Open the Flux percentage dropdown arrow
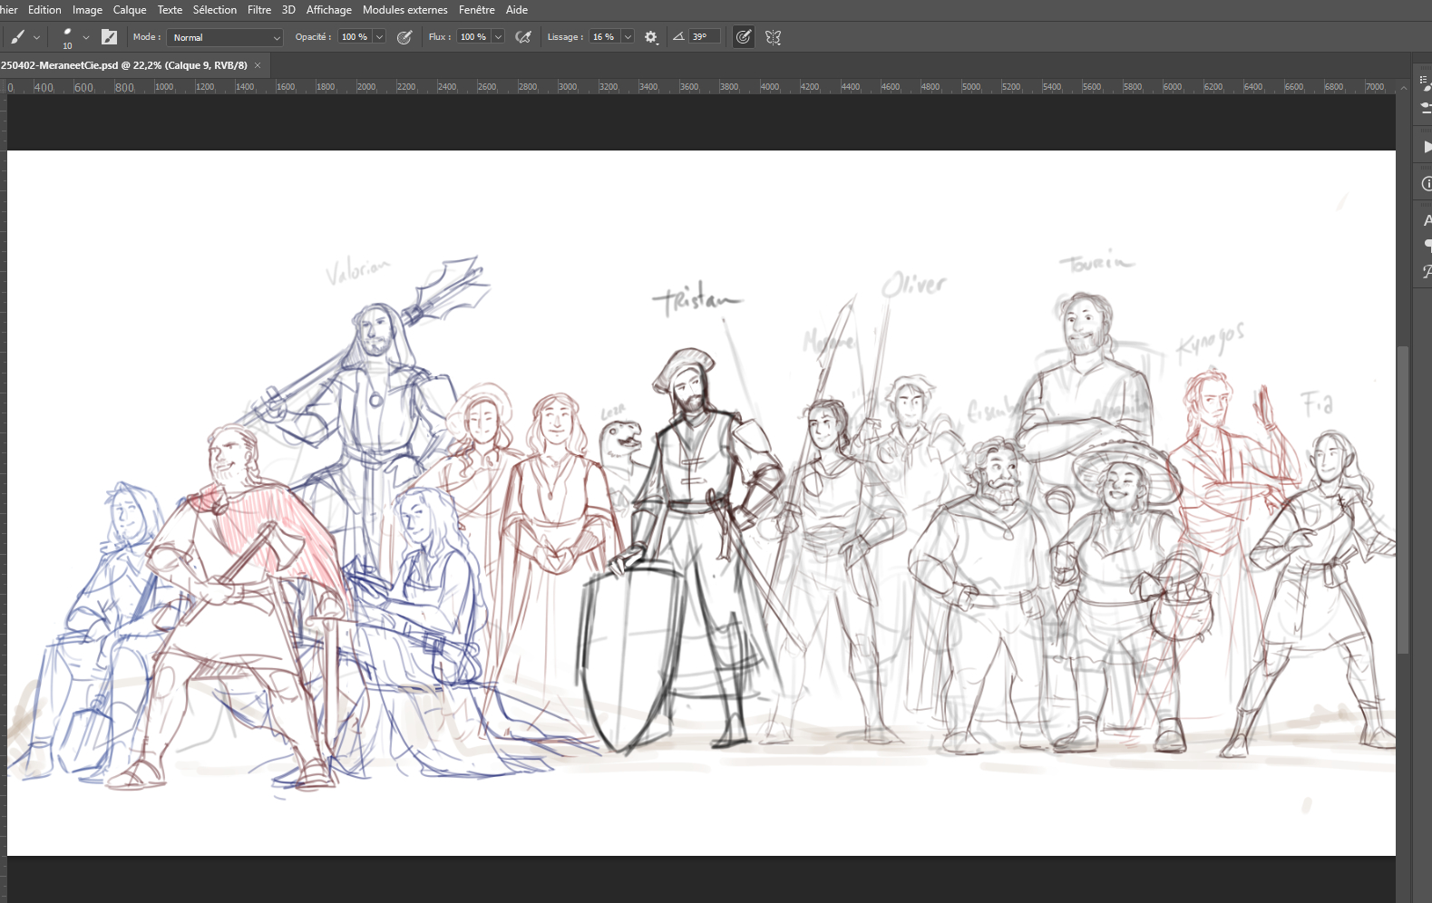Viewport: 1432px width, 903px height. pyautogui.click(x=498, y=37)
